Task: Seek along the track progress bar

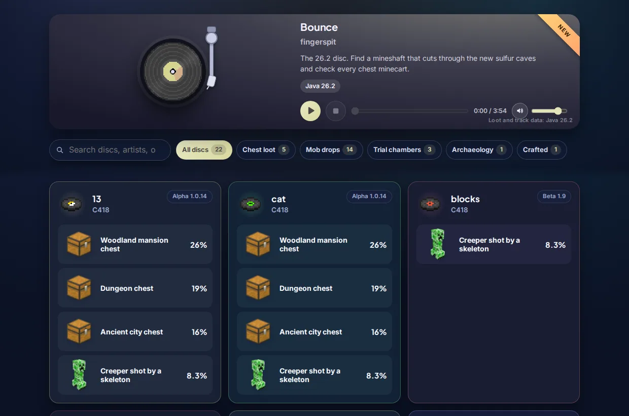Action: (410, 111)
